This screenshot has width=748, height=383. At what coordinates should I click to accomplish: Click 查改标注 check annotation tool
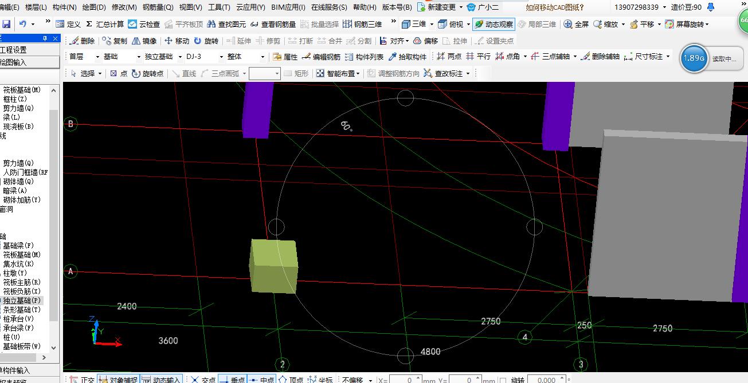click(x=445, y=73)
